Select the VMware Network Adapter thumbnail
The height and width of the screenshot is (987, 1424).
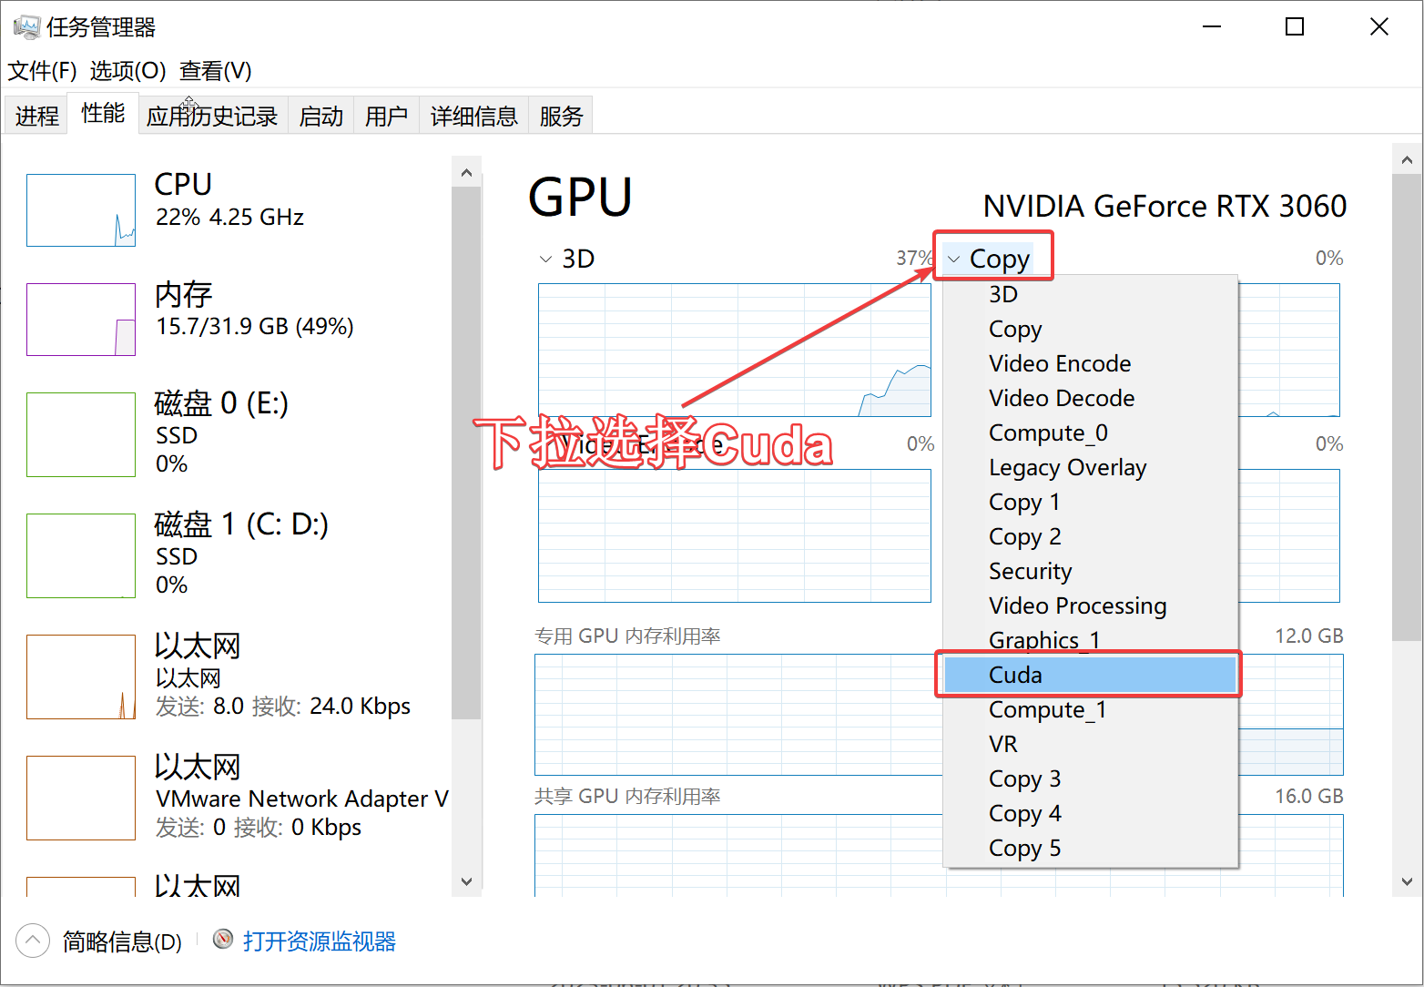(81, 798)
